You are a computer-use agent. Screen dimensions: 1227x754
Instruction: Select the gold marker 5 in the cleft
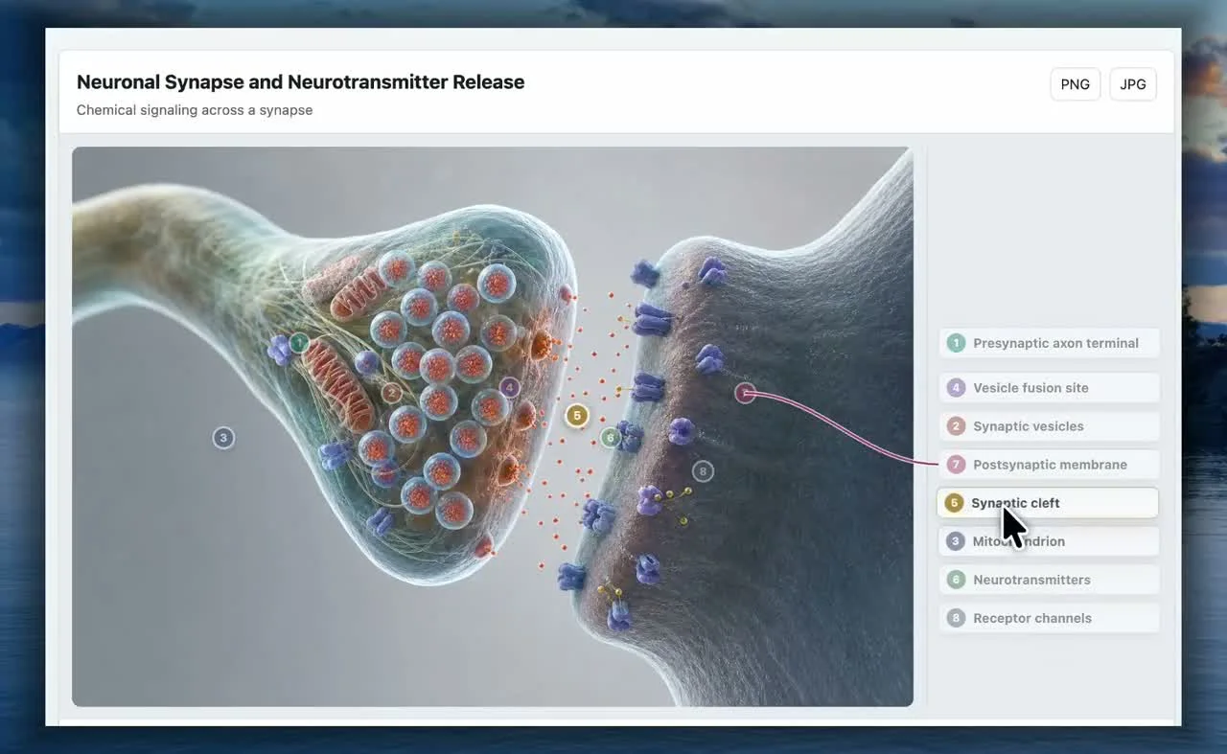pyautogui.click(x=576, y=415)
